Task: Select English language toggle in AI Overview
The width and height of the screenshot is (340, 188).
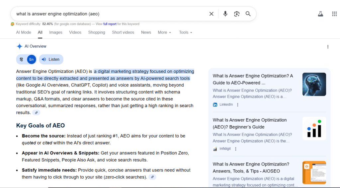Action: tap(32, 59)
